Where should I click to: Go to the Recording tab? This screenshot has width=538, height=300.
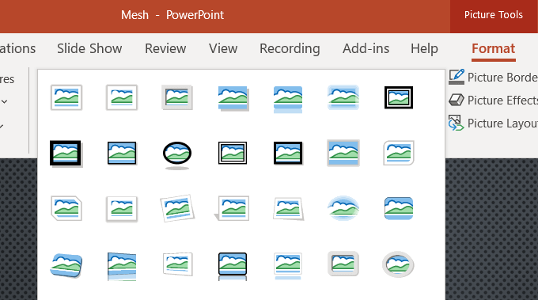click(x=290, y=48)
